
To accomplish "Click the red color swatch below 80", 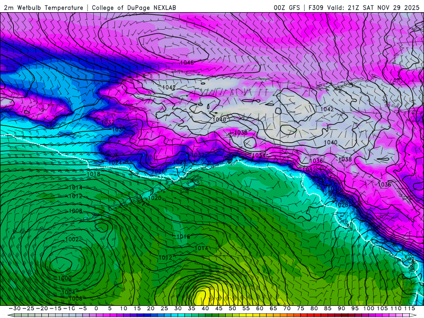I will 317,315.
